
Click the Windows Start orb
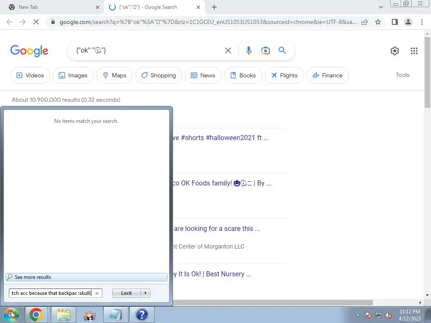(11, 315)
